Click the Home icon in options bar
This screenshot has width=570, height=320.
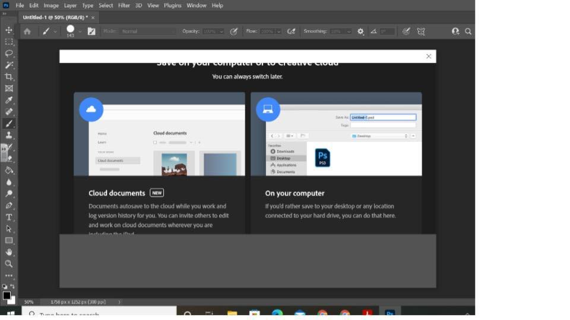(x=27, y=31)
